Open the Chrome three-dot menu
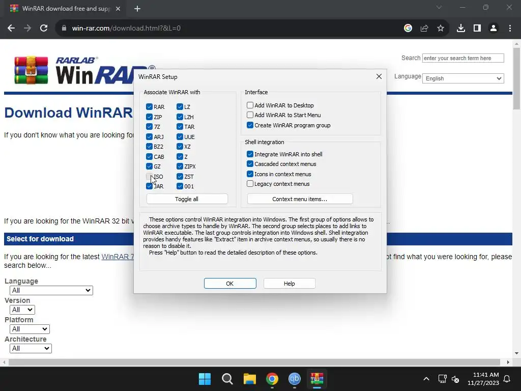The image size is (521, 391). click(510, 29)
